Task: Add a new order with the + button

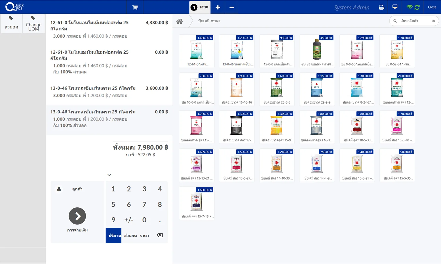Action: tap(218, 7)
